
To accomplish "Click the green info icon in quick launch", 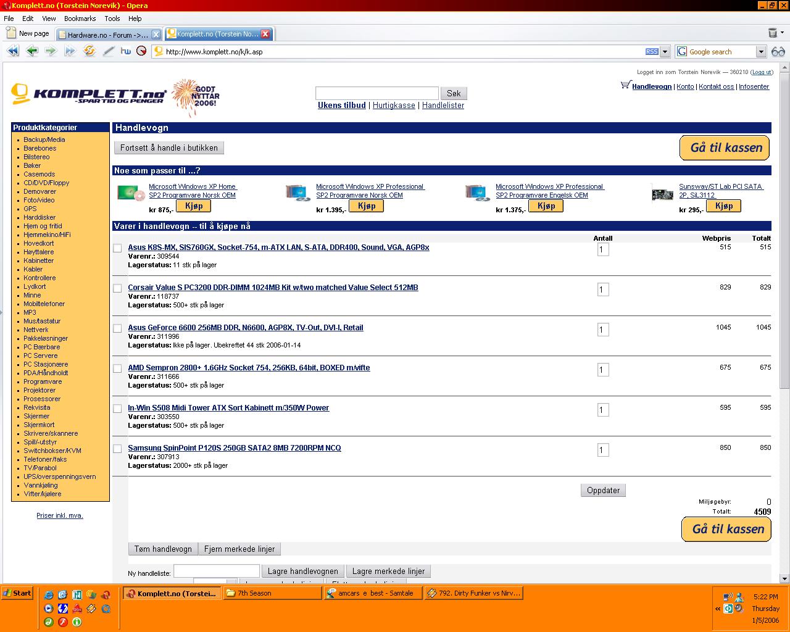I will click(x=77, y=622).
